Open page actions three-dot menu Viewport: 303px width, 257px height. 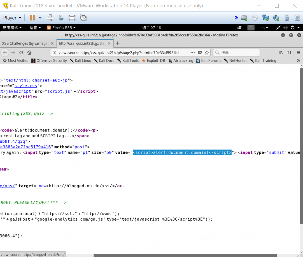(x=192, y=53)
